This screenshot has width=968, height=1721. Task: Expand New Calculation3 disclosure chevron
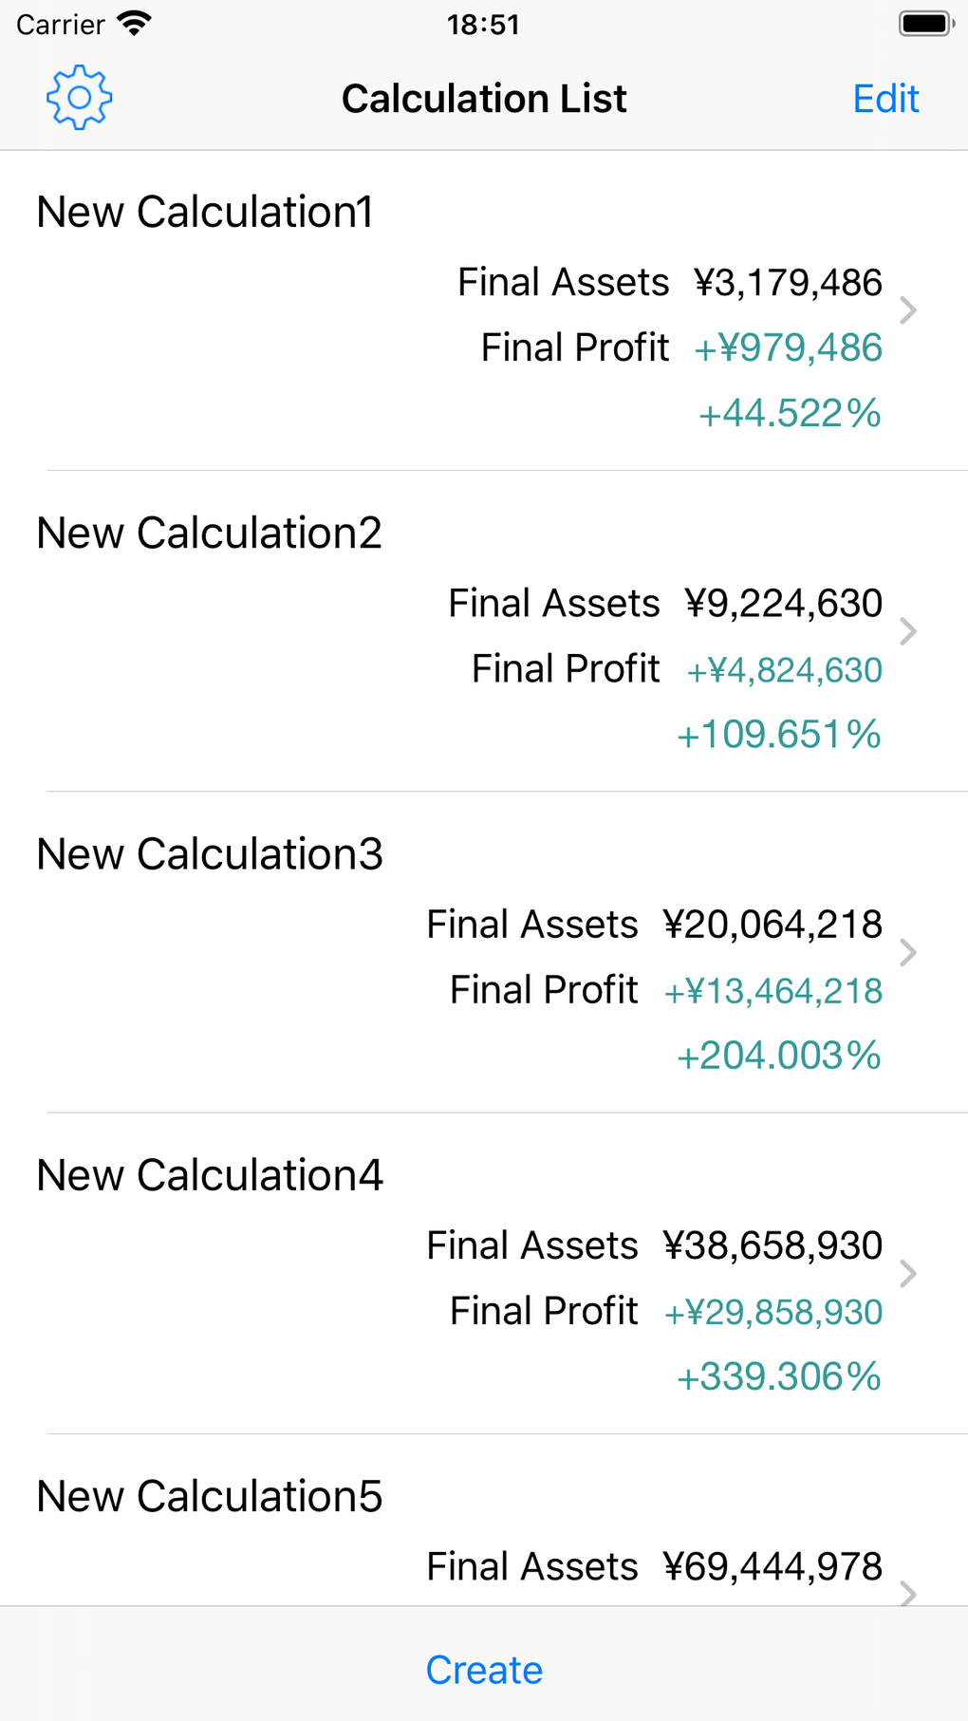[908, 952]
